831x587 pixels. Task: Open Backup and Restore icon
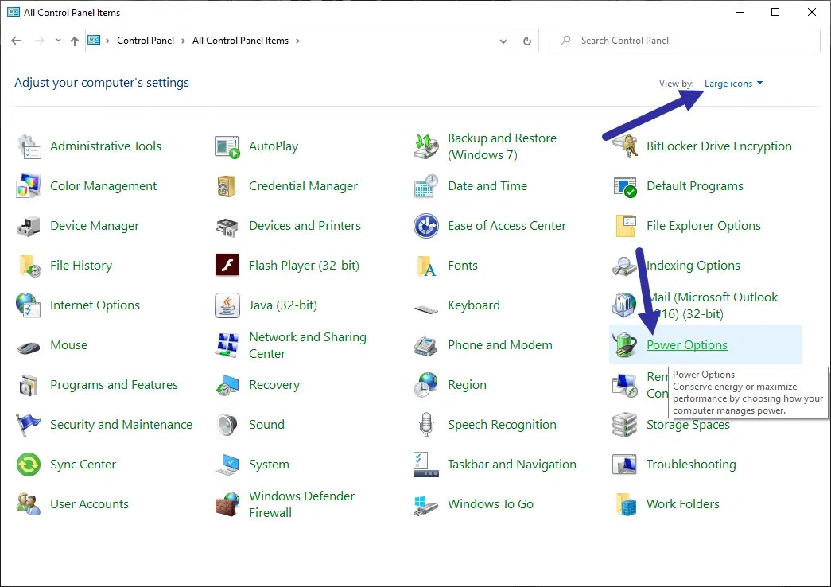[426, 146]
